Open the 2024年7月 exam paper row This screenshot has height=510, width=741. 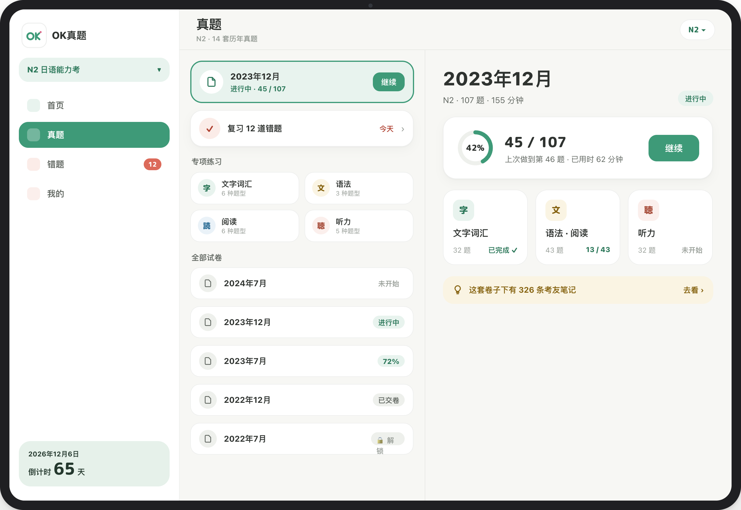click(x=302, y=284)
